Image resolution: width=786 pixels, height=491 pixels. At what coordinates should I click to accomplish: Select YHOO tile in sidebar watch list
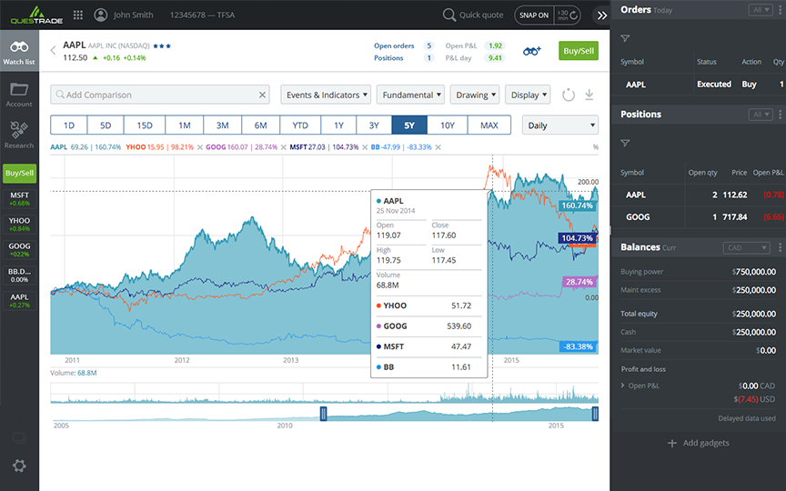pyautogui.click(x=19, y=225)
